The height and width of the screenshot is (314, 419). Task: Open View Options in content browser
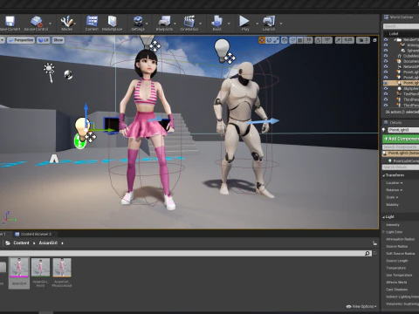(361, 306)
